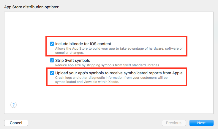
Task: Click the Cancel button
Action: 16,123
